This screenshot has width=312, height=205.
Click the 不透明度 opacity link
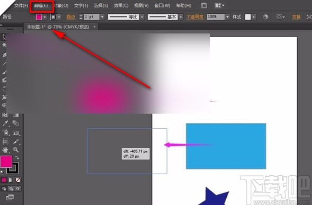click(195, 17)
